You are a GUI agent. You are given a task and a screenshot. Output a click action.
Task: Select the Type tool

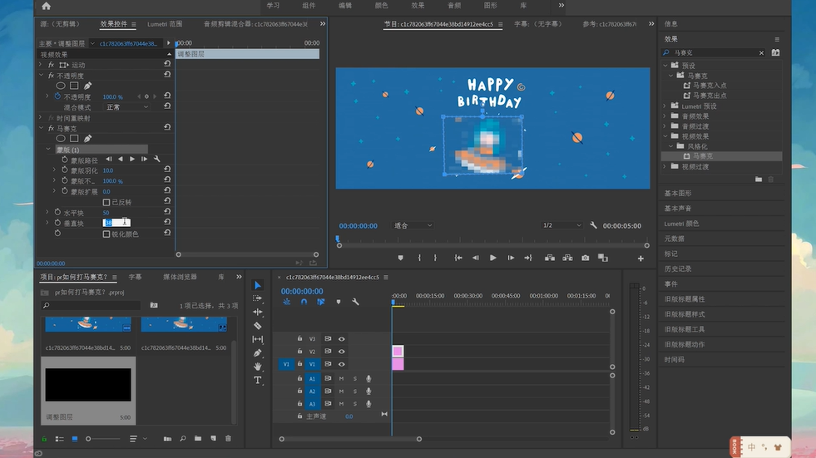(258, 380)
